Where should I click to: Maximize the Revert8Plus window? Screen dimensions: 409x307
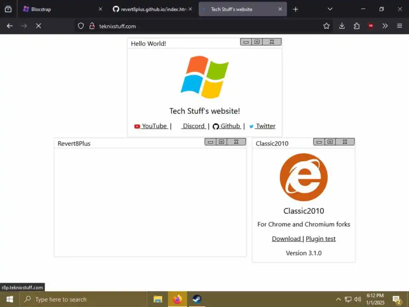click(x=221, y=142)
